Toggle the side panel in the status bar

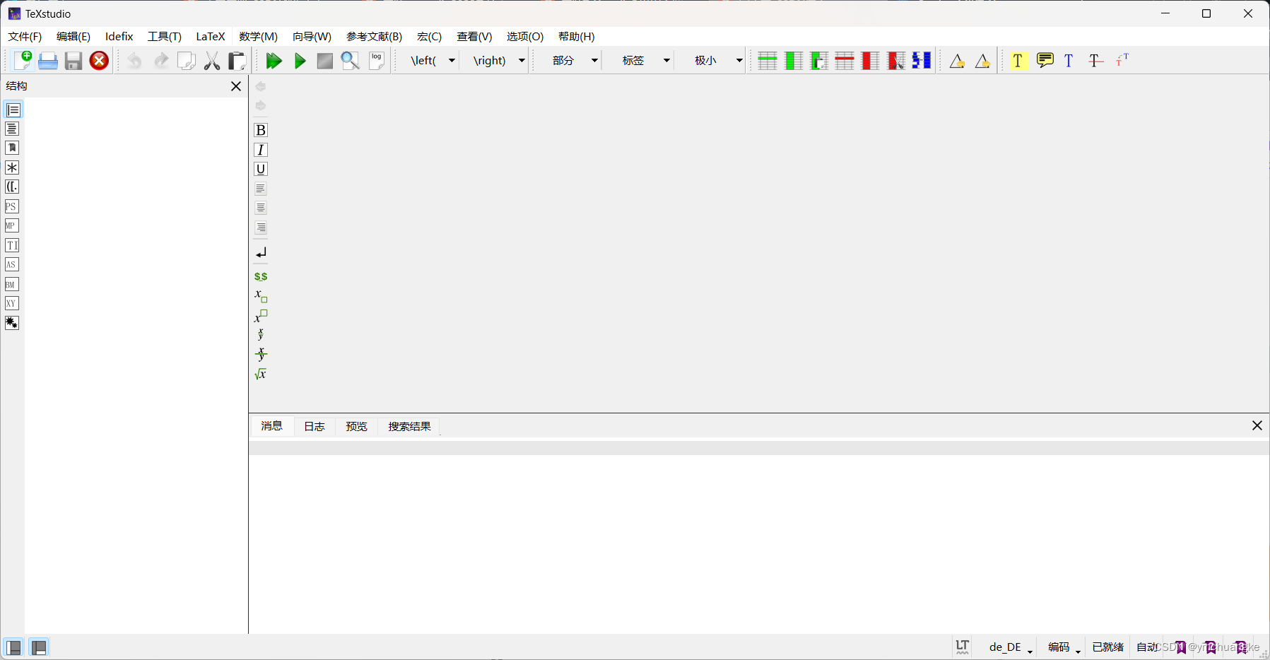(13, 647)
